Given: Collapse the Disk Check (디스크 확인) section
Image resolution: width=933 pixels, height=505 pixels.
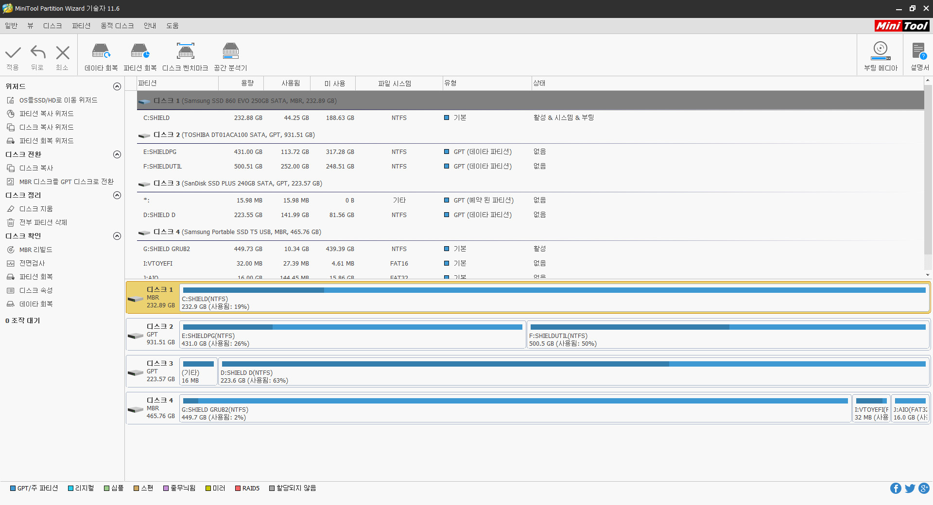Looking at the screenshot, I should (117, 236).
